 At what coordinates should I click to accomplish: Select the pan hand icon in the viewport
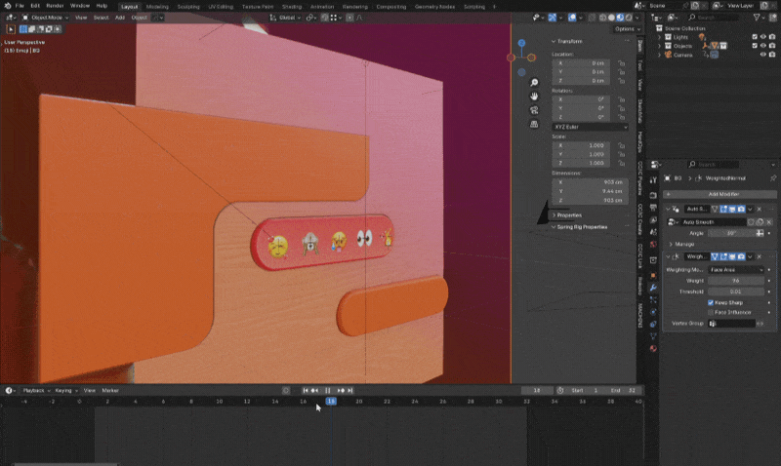[535, 97]
